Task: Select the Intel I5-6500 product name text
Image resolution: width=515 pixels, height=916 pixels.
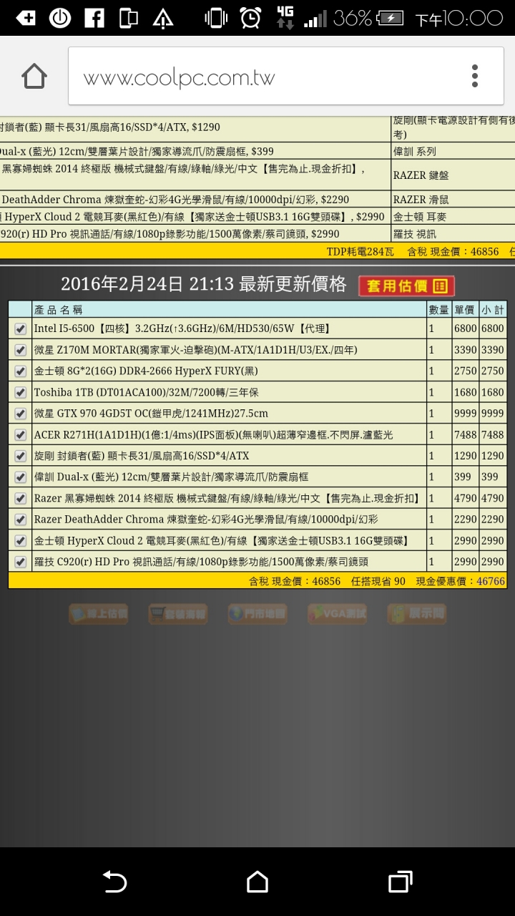Action: click(182, 329)
